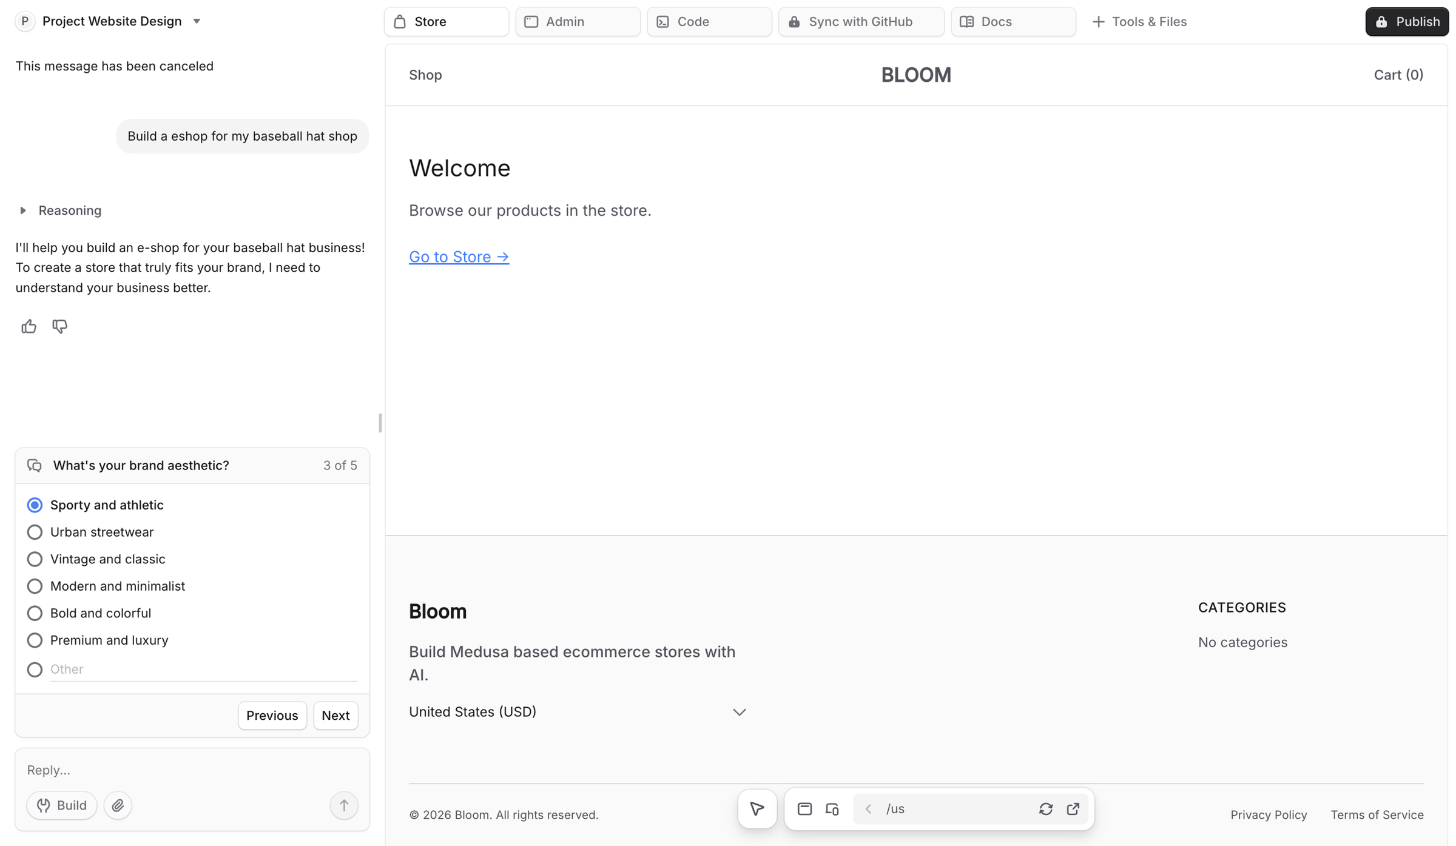Image resolution: width=1456 pixels, height=846 pixels.
Task: Choose the Urban streetwear radio button
Action: 35,532
